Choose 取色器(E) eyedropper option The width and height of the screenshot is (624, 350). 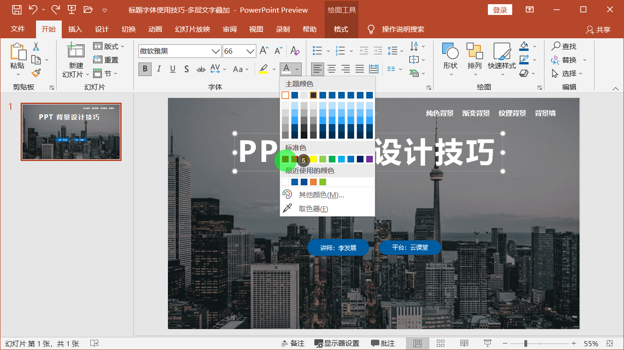point(327,209)
